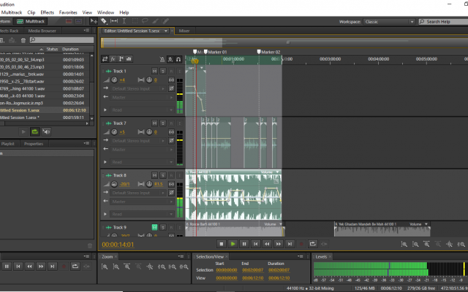Click the Files panel search field

click(61, 40)
